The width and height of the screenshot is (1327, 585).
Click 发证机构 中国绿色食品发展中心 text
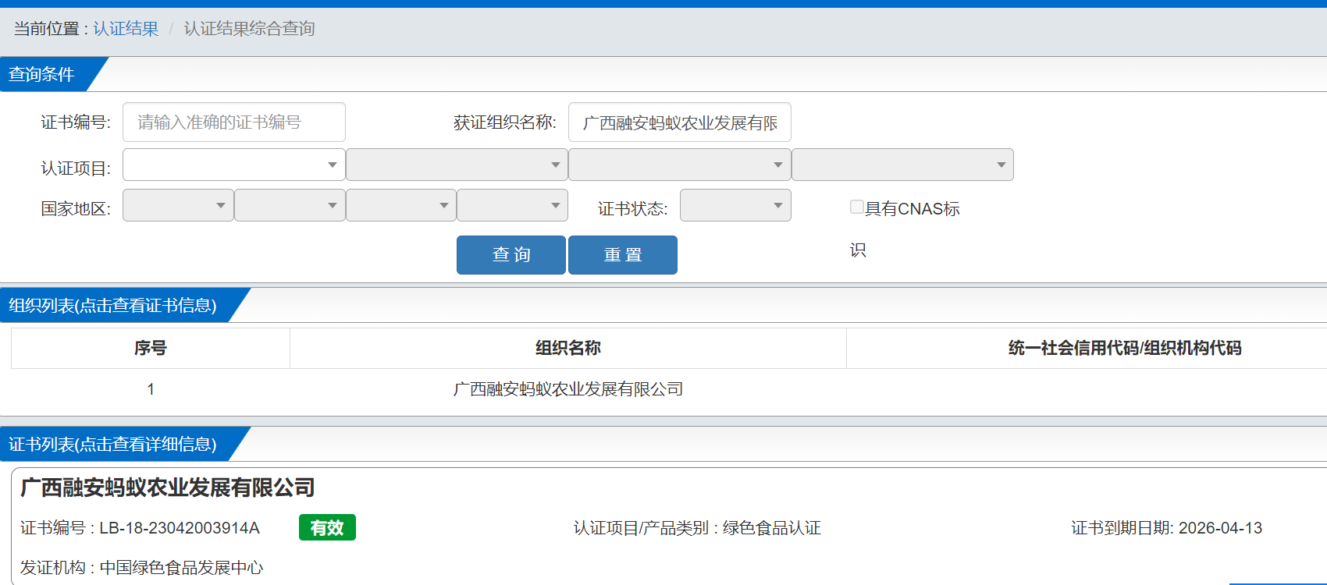(142, 568)
